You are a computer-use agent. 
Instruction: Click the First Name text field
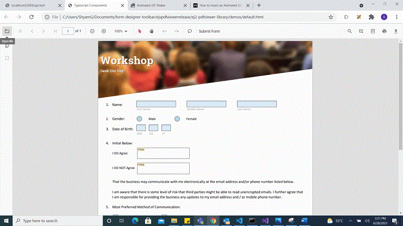[x=156, y=104]
